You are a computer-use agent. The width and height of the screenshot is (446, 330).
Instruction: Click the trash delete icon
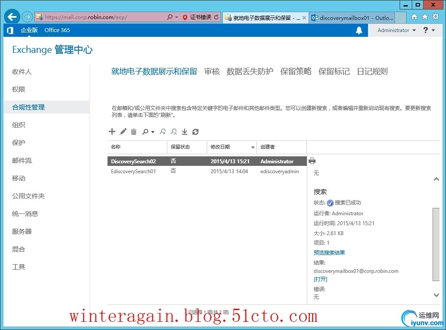[x=133, y=132]
